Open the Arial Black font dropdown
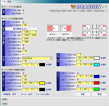 coord(51,58)
